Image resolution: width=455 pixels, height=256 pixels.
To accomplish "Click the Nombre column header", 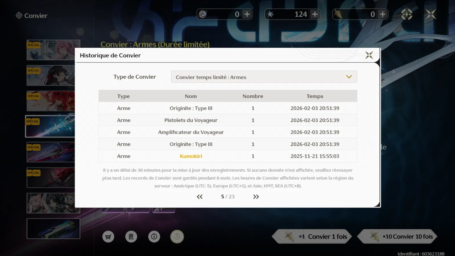I will coord(253,96).
